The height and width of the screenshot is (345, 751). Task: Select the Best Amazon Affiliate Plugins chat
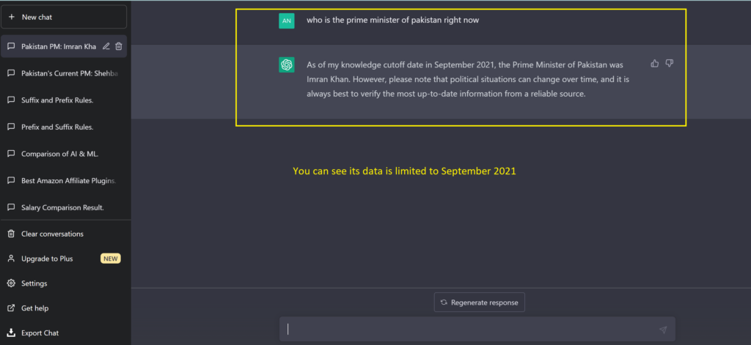point(64,180)
